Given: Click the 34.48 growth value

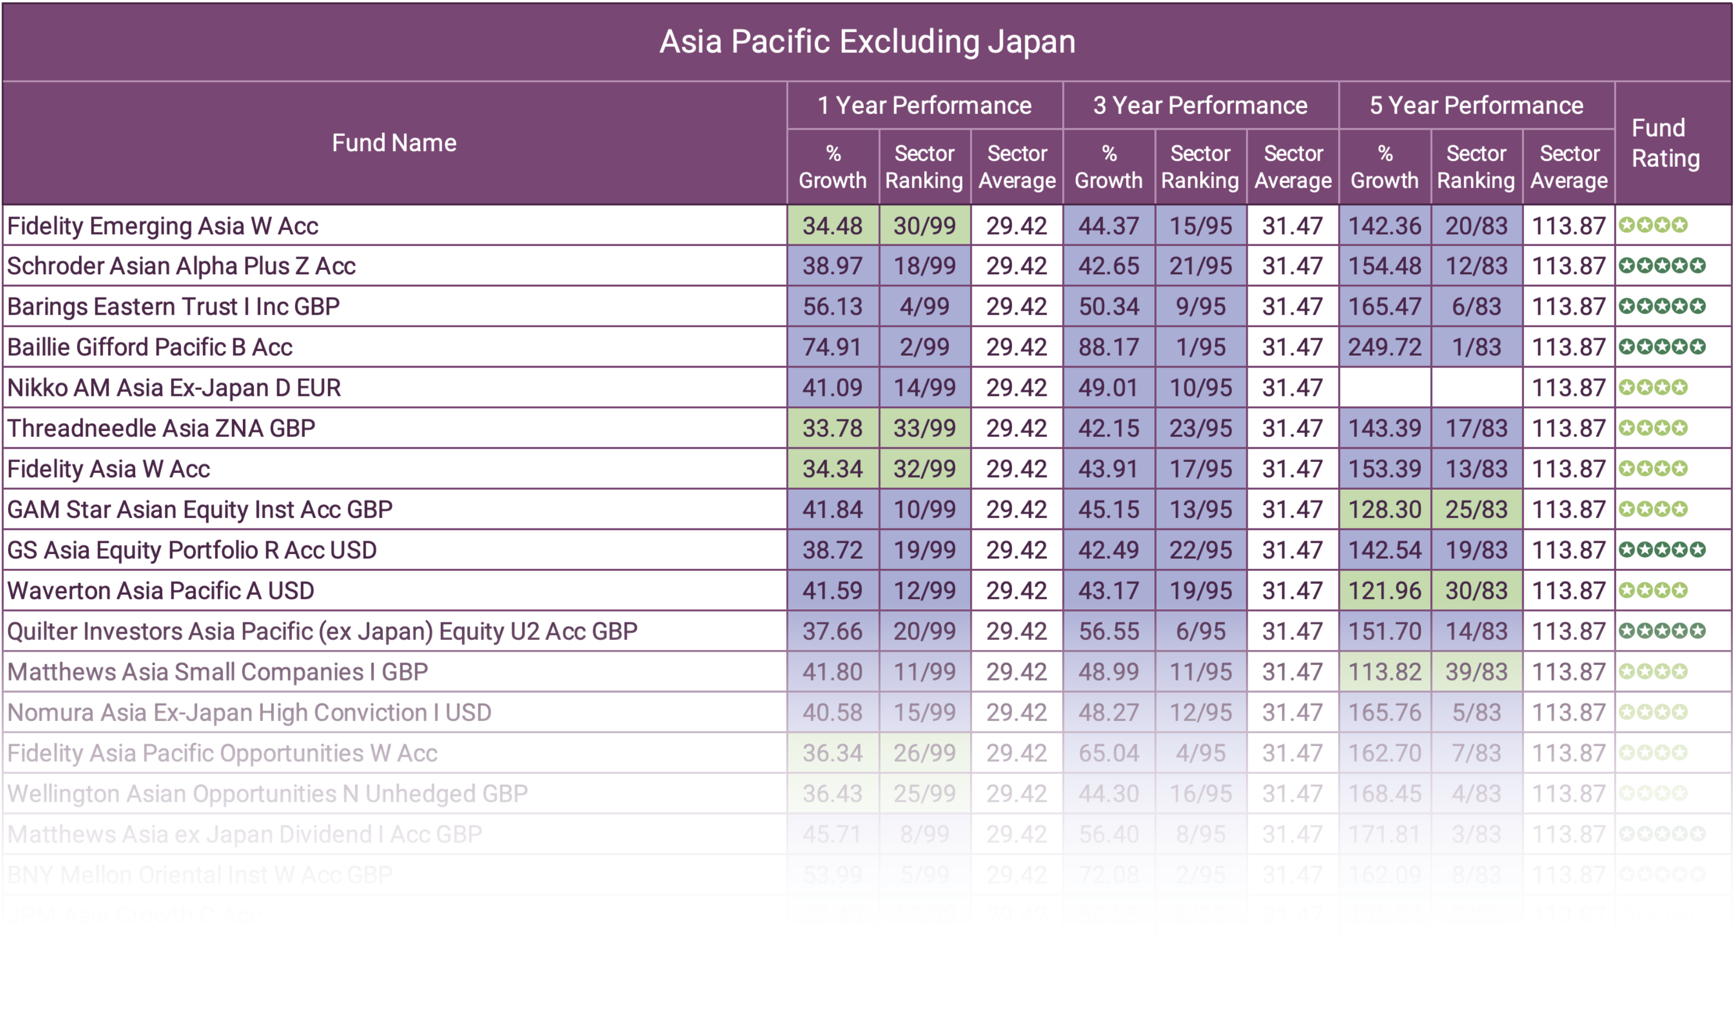Looking at the screenshot, I should click(x=833, y=226).
